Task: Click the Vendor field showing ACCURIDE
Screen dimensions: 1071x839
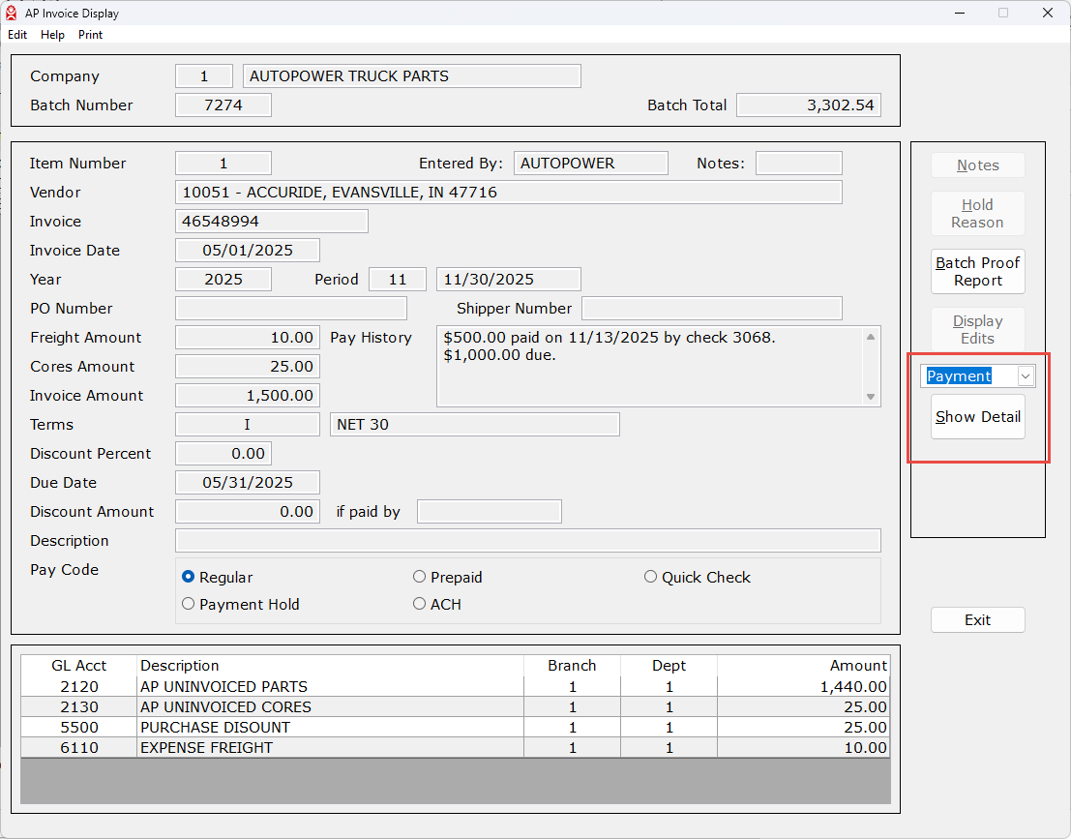Action: pyautogui.click(x=508, y=193)
